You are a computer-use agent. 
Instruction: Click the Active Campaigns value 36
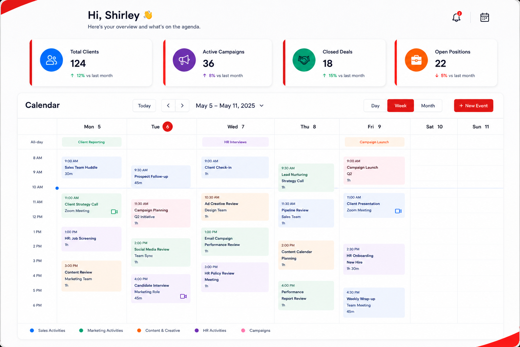click(208, 64)
